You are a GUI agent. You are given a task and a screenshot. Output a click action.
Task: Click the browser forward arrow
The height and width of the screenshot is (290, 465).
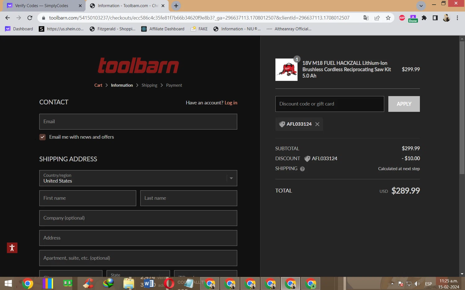(x=19, y=18)
